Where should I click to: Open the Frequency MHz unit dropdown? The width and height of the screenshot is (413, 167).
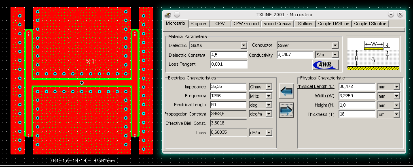(x=269, y=96)
